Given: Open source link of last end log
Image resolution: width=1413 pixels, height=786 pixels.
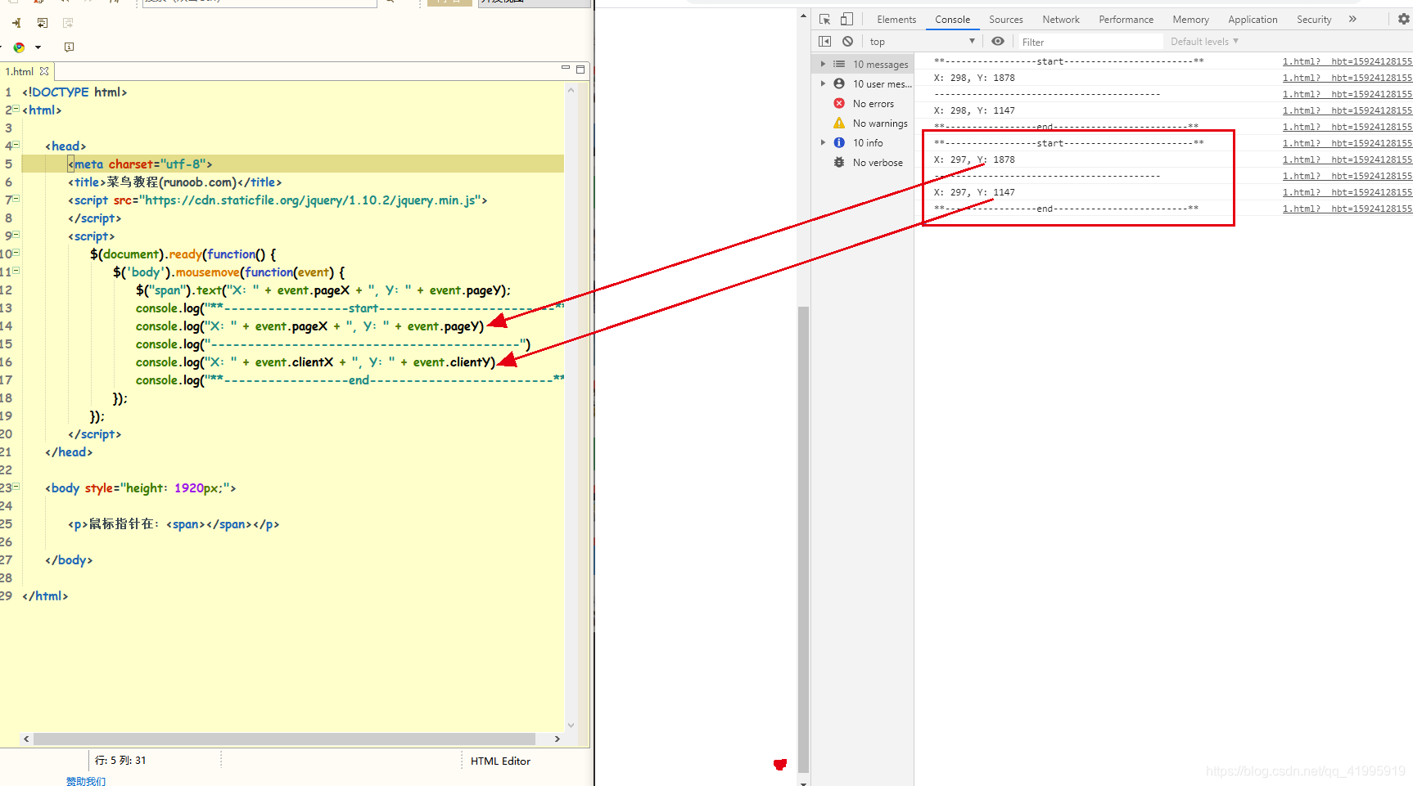Looking at the screenshot, I should (1347, 209).
